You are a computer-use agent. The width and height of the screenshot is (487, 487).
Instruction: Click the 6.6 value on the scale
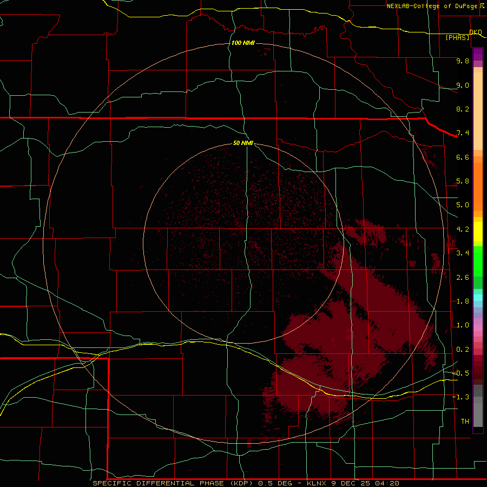point(463,157)
